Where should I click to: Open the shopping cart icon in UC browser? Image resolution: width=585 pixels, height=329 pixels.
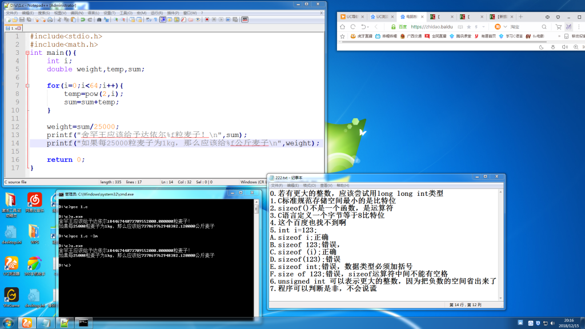(559, 27)
